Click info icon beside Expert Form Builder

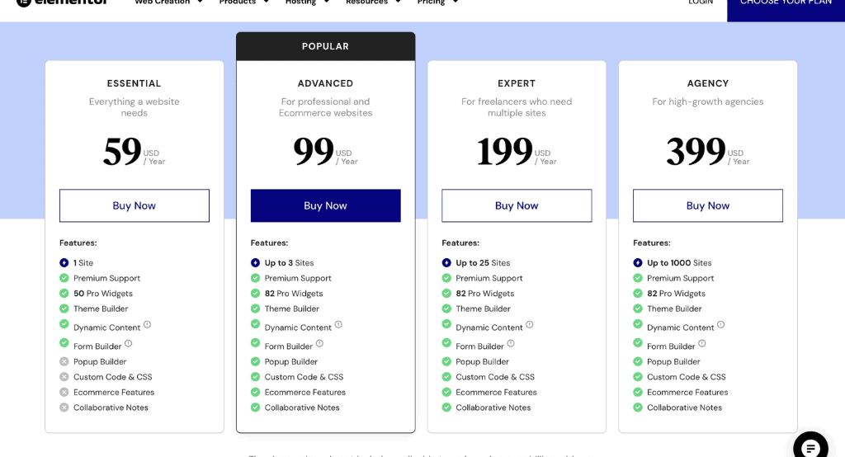(x=511, y=343)
